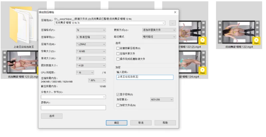Click the 选项 button
Viewport: 266px width, 137px height.
(x=52, y=116)
